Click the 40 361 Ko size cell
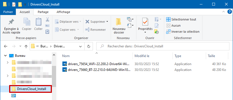This screenshot has height=100, width=233. click(219, 64)
